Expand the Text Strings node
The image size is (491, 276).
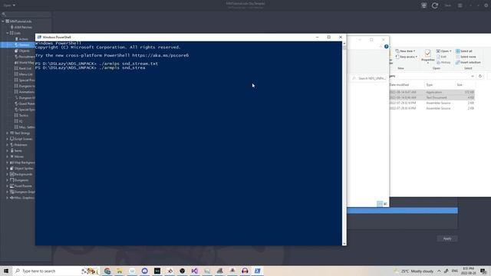(8, 133)
